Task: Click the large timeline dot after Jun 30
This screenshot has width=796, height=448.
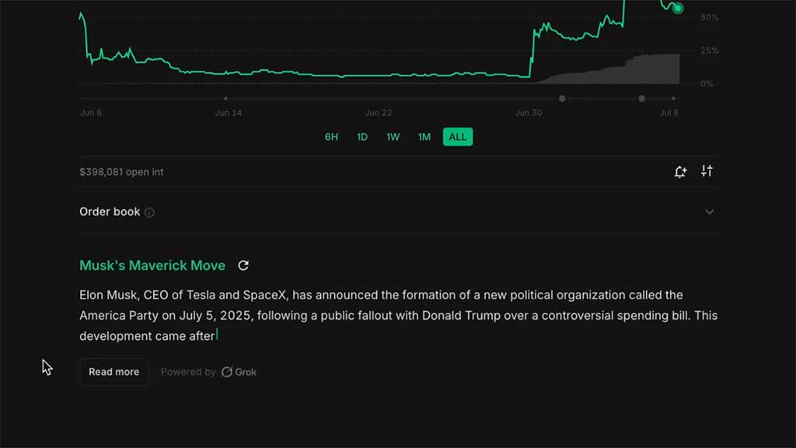Action: 562,99
